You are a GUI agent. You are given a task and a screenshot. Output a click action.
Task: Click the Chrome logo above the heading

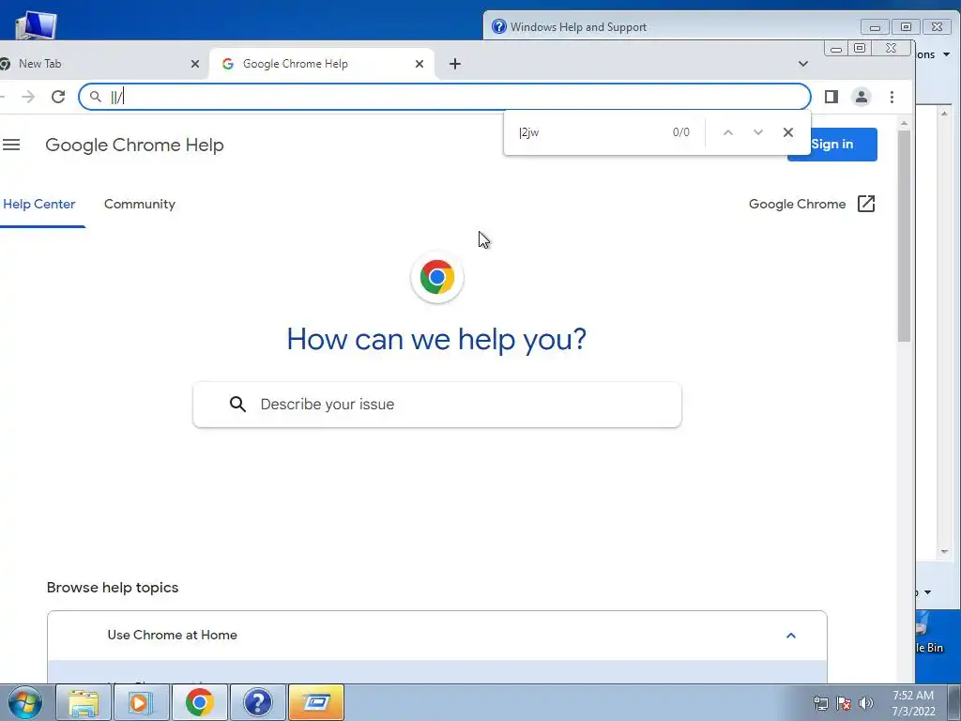coord(437,277)
